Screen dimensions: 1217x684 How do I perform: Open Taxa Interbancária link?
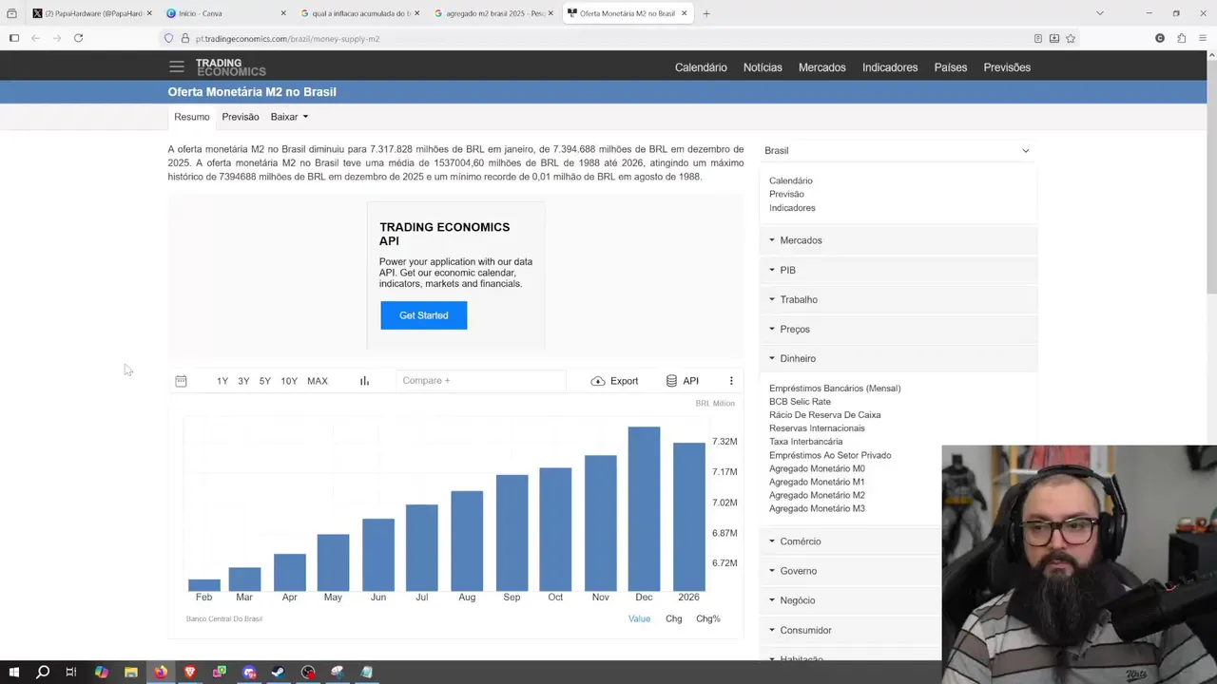[805, 442]
